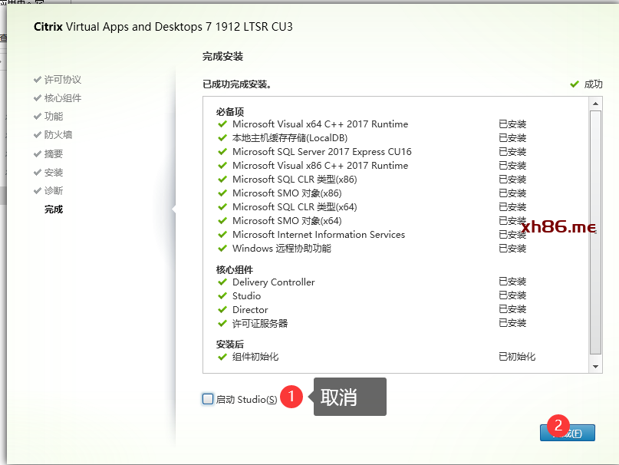Screen dimensions: 619x465
Task: Click the green check next to 本地主机缓存存储(LocalDB)
Action: (x=222, y=138)
